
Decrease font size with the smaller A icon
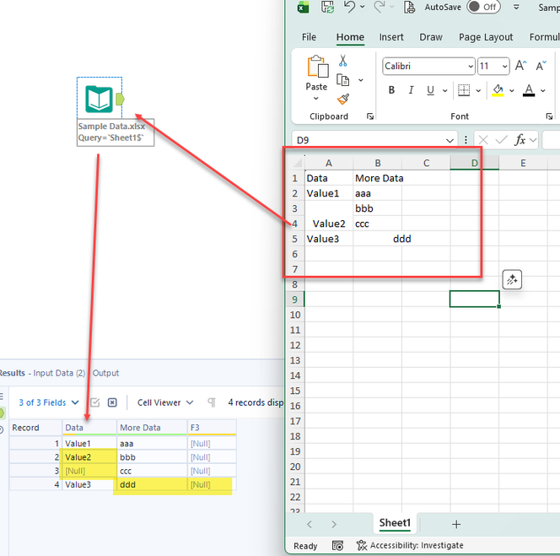point(541,66)
